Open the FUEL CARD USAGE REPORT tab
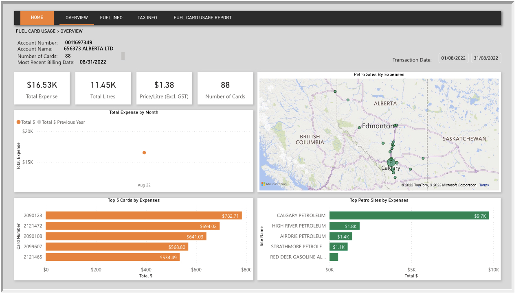The height and width of the screenshot is (293, 523). coord(202,17)
